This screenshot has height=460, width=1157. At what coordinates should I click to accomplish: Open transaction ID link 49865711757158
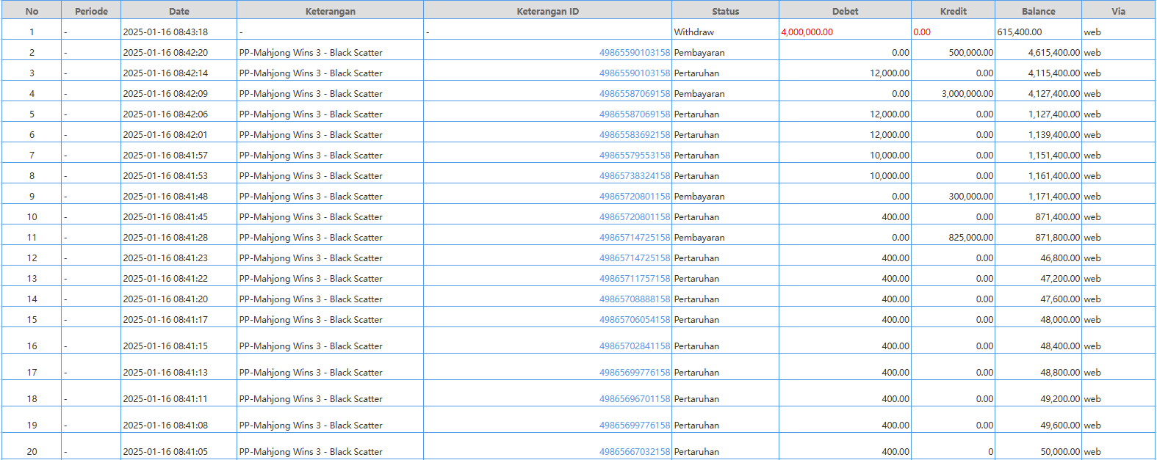634,279
